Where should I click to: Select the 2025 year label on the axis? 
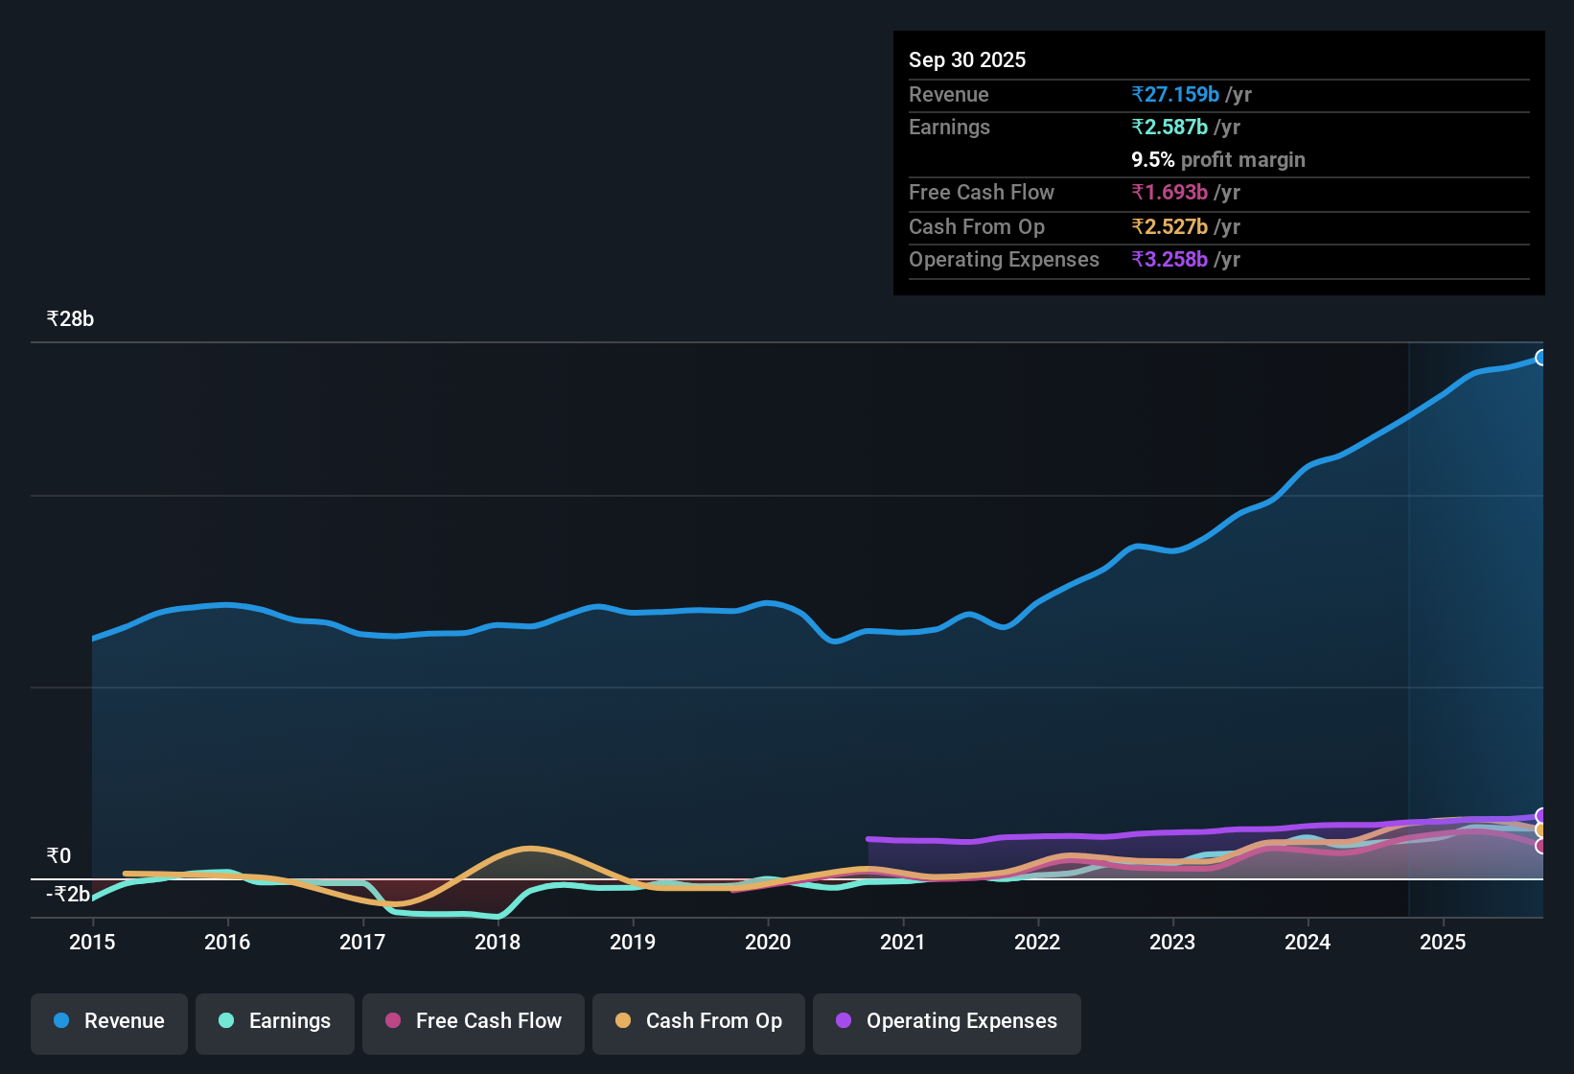point(1445,943)
